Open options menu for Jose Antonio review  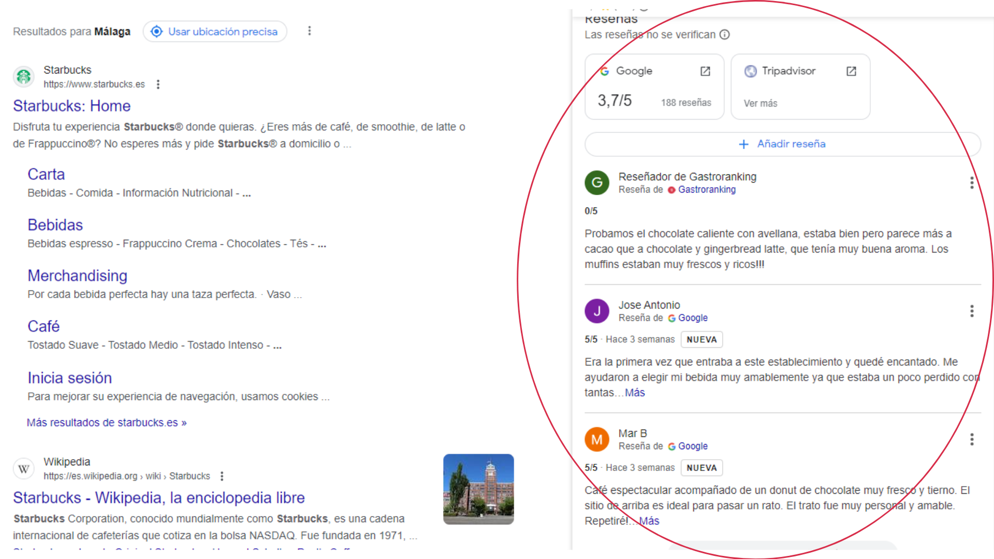(972, 311)
